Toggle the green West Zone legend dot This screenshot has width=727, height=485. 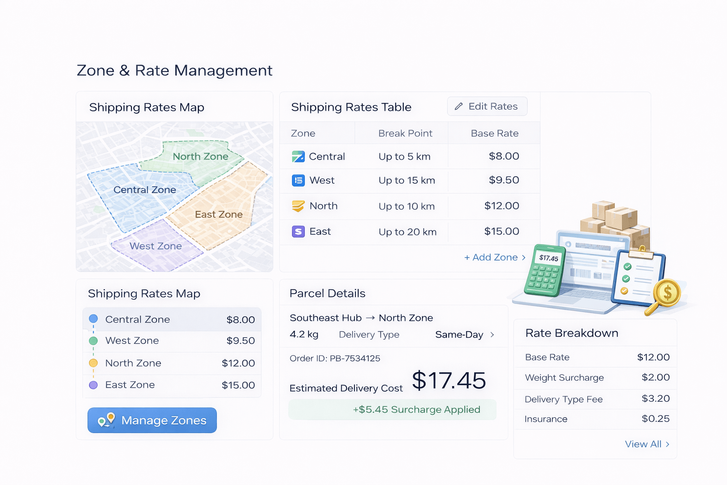[93, 341]
